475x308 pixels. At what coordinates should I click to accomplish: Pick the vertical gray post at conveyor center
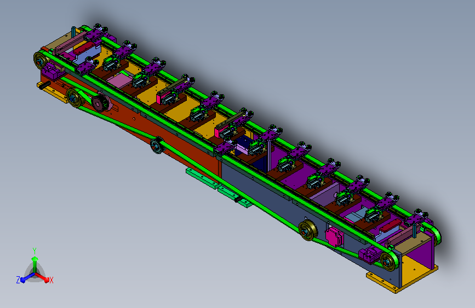[x=268, y=156]
